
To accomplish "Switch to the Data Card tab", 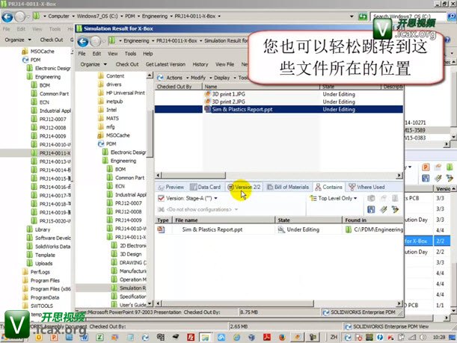I will click(x=206, y=187).
